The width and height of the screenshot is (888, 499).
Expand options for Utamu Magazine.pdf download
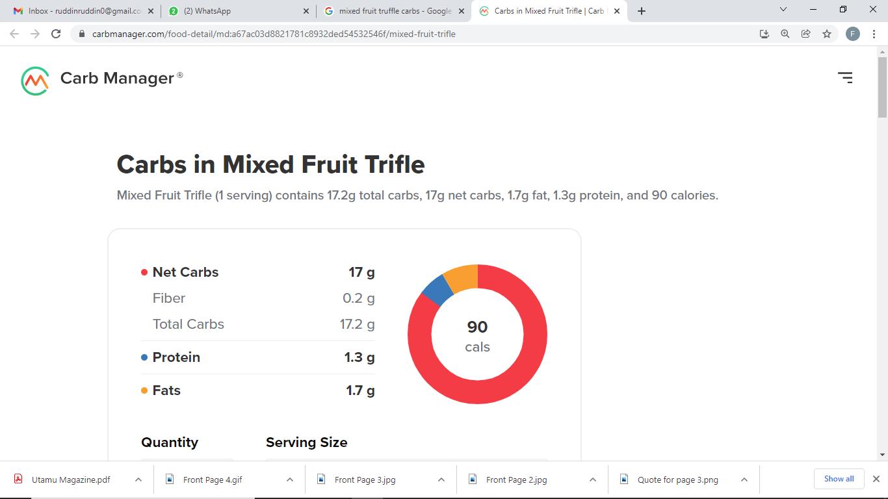tap(138, 480)
